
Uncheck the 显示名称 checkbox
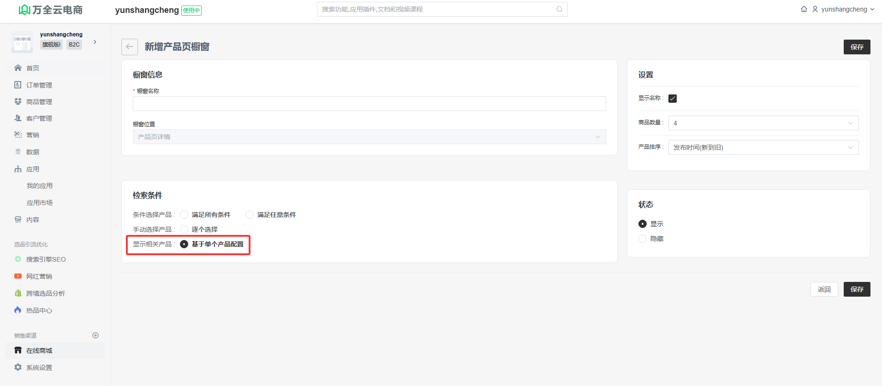coord(673,99)
